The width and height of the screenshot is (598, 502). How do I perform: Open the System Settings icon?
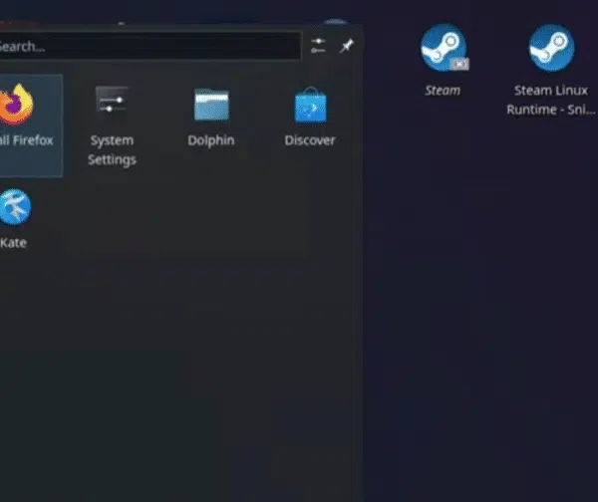pyautogui.click(x=112, y=99)
